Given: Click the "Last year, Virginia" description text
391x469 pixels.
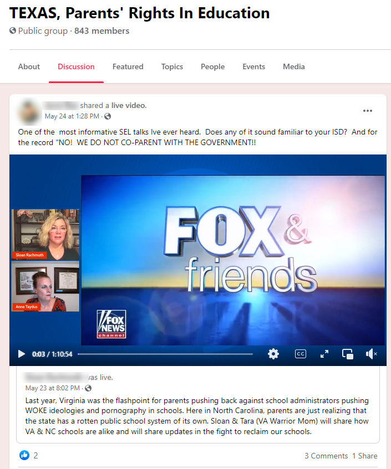Looking at the screenshot, I should click(197, 416).
